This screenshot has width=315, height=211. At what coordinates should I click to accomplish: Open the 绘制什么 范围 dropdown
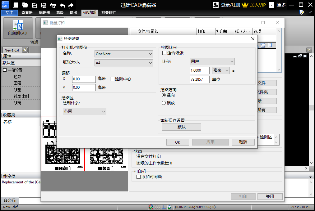pyautogui.click(x=84, y=111)
